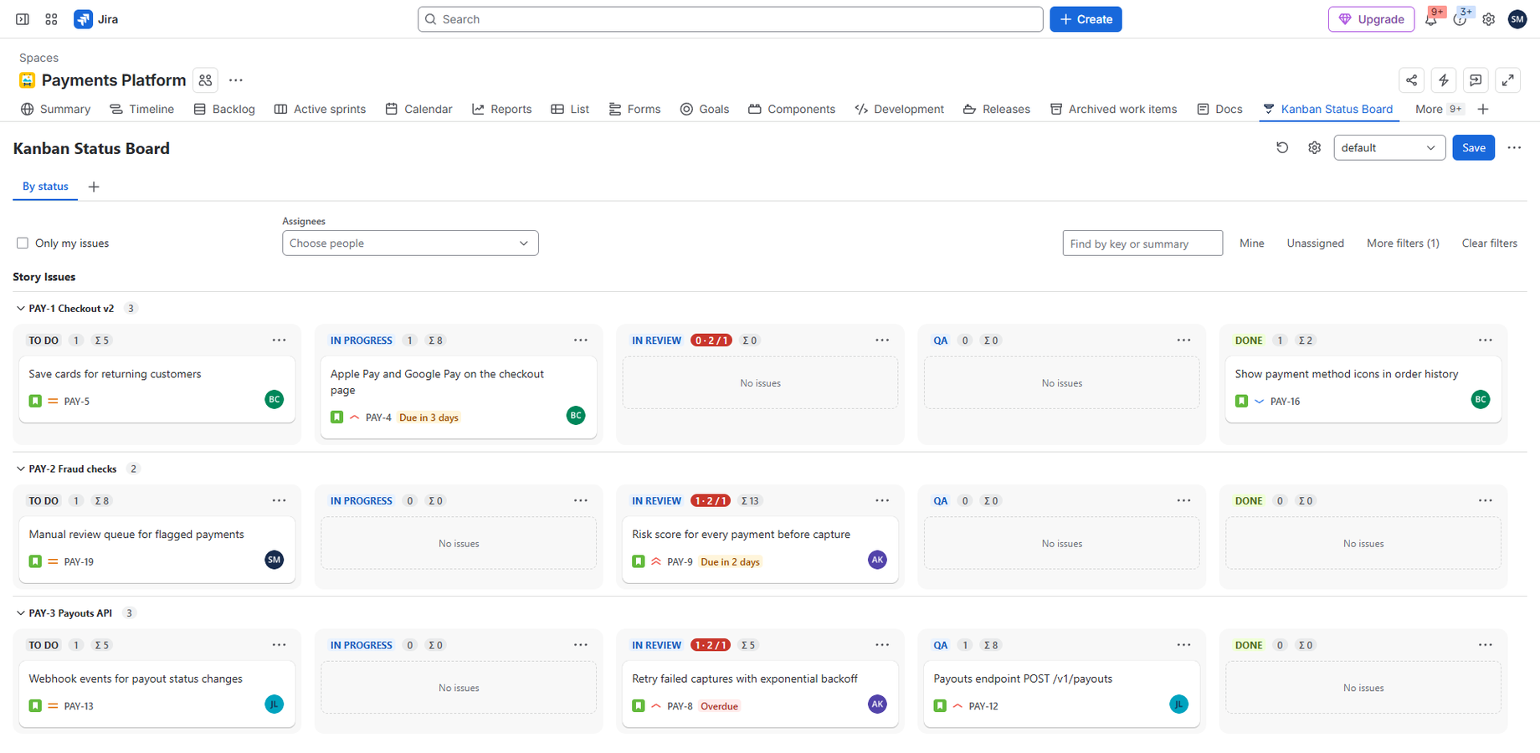Screen dimensions: 1540x753
Task: Focus the top Search field
Action: tap(730, 19)
